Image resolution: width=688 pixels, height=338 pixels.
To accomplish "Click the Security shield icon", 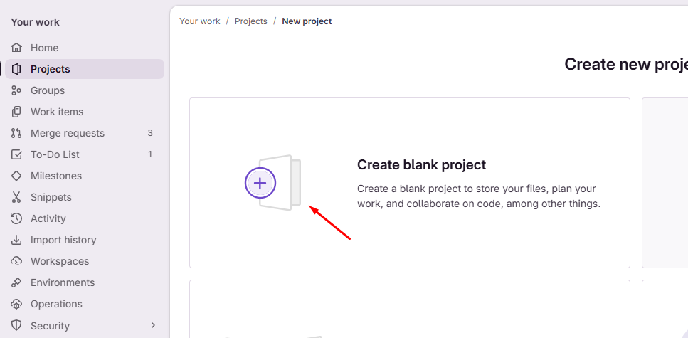I will [16, 326].
